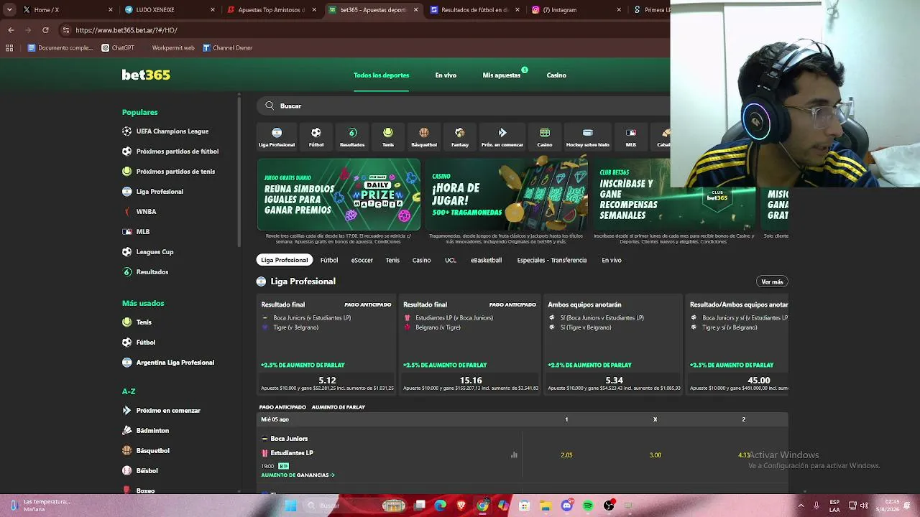Open En vivo in the top menu

coord(446,75)
